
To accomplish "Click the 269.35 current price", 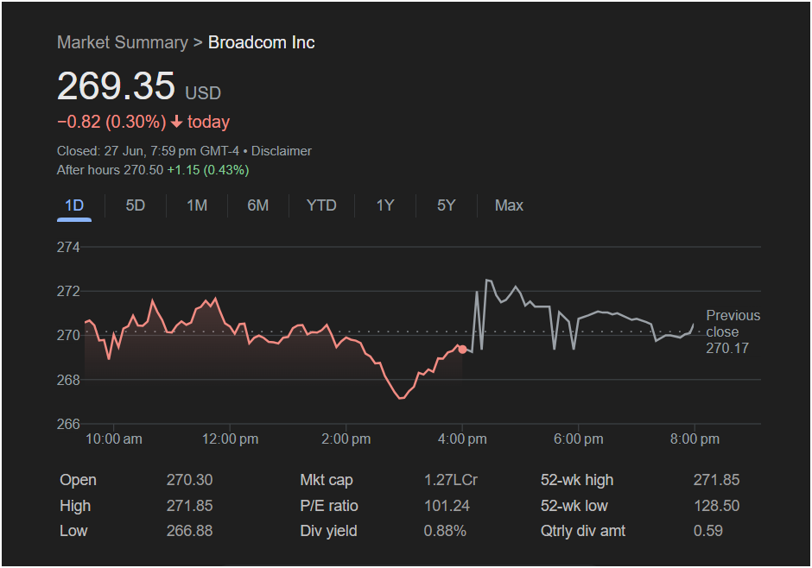I will coord(116,85).
